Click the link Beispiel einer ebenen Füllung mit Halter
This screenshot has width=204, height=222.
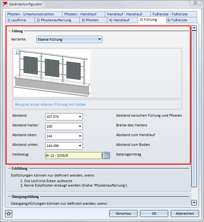click(x=51, y=104)
